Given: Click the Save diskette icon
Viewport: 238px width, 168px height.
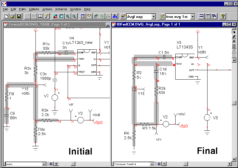Looking at the screenshot, I should pyautogui.click(x=19, y=16).
